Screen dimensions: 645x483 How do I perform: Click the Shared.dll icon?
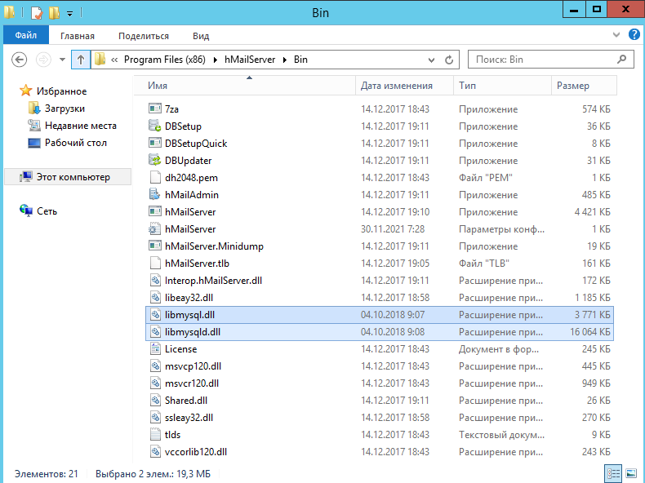[154, 400]
